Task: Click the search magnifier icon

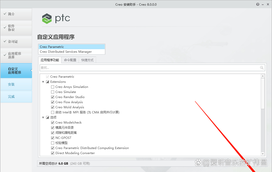Action: (x=262, y=68)
